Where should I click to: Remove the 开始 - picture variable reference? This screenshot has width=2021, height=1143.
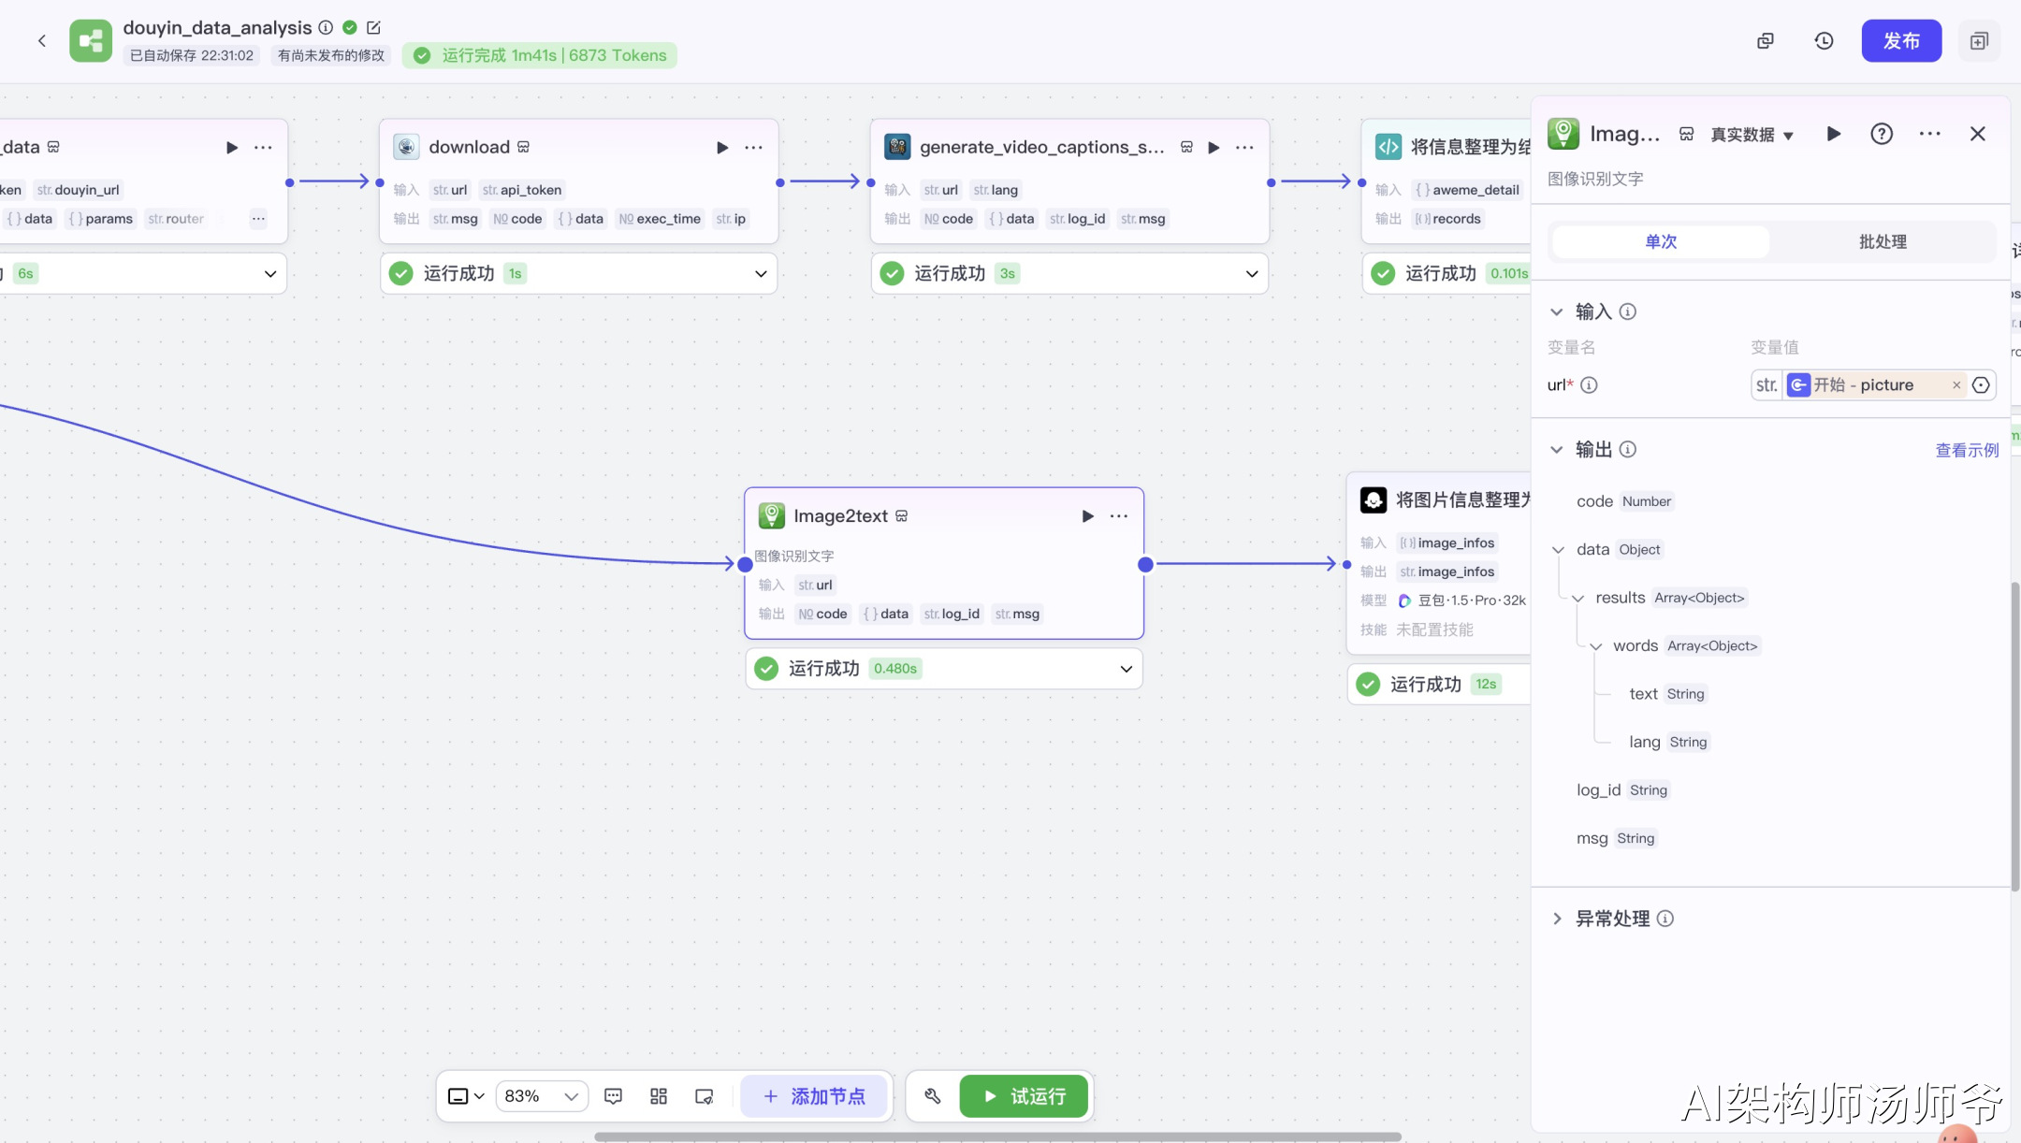click(1956, 385)
